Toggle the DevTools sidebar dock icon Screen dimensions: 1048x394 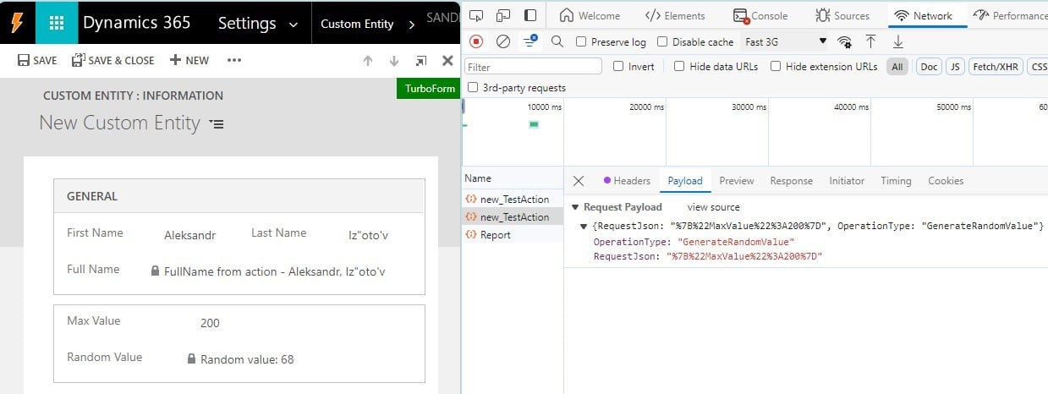click(530, 15)
